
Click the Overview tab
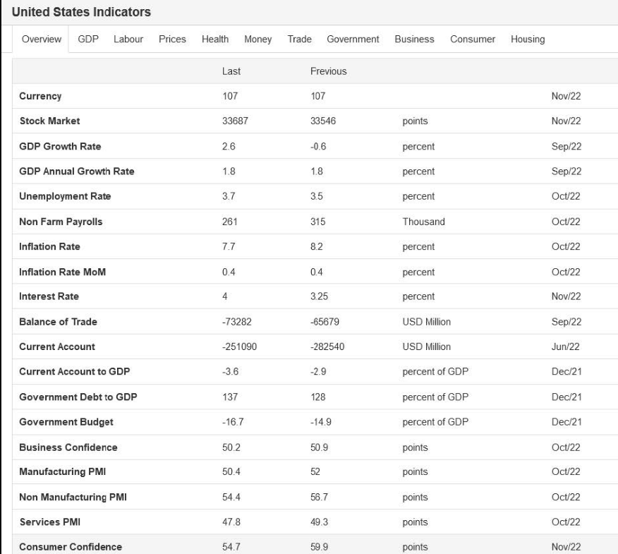pos(42,40)
